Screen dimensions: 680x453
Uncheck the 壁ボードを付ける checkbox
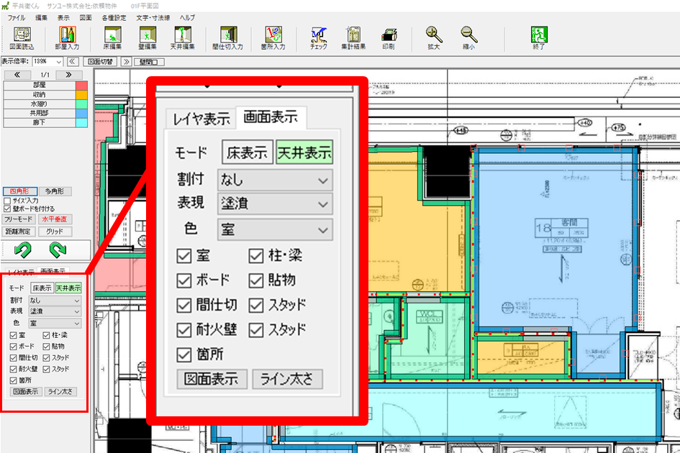[7, 209]
